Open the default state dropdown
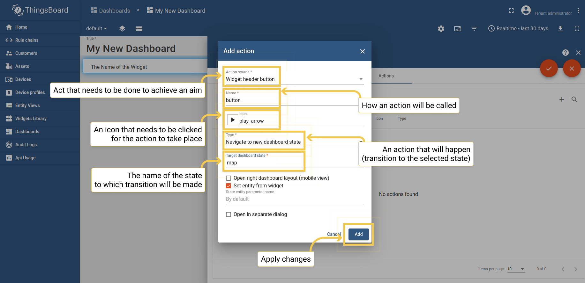The width and height of the screenshot is (585, 283). (x=96, y=29)
